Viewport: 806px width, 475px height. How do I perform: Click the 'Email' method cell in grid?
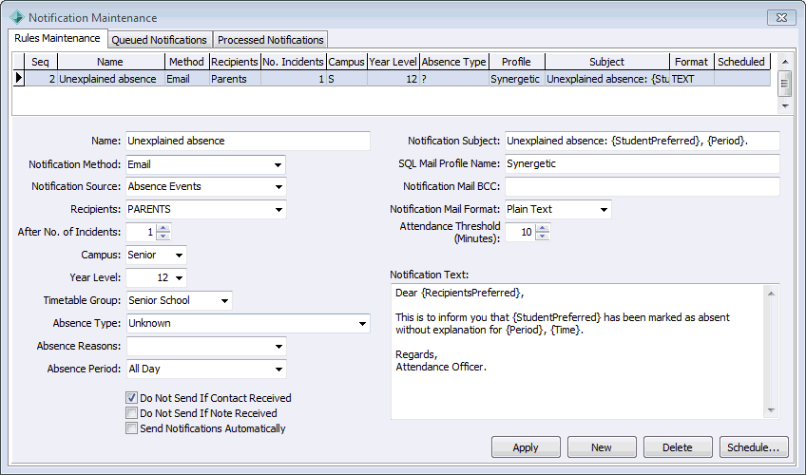tap(186, 79)
